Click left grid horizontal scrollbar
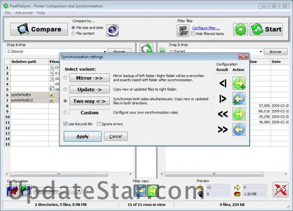293x211 pixels. click(x=59, y=174)
